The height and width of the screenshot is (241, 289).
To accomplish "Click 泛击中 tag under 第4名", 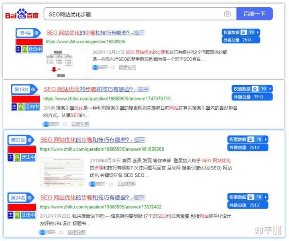I will (35, 49).
